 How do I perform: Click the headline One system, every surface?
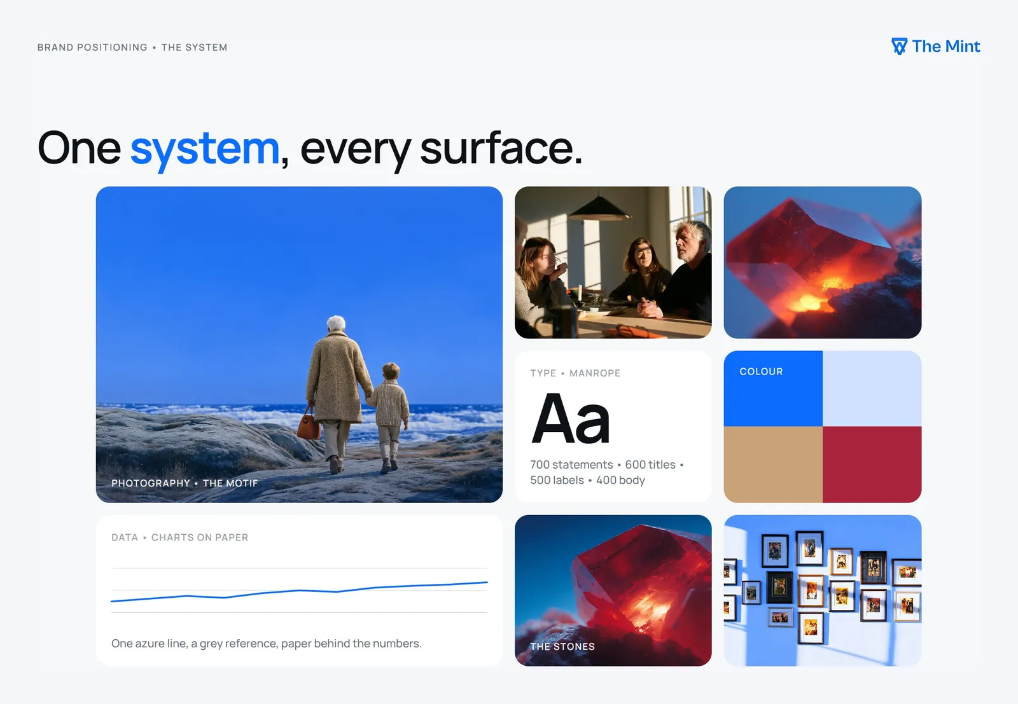point(310,149)
